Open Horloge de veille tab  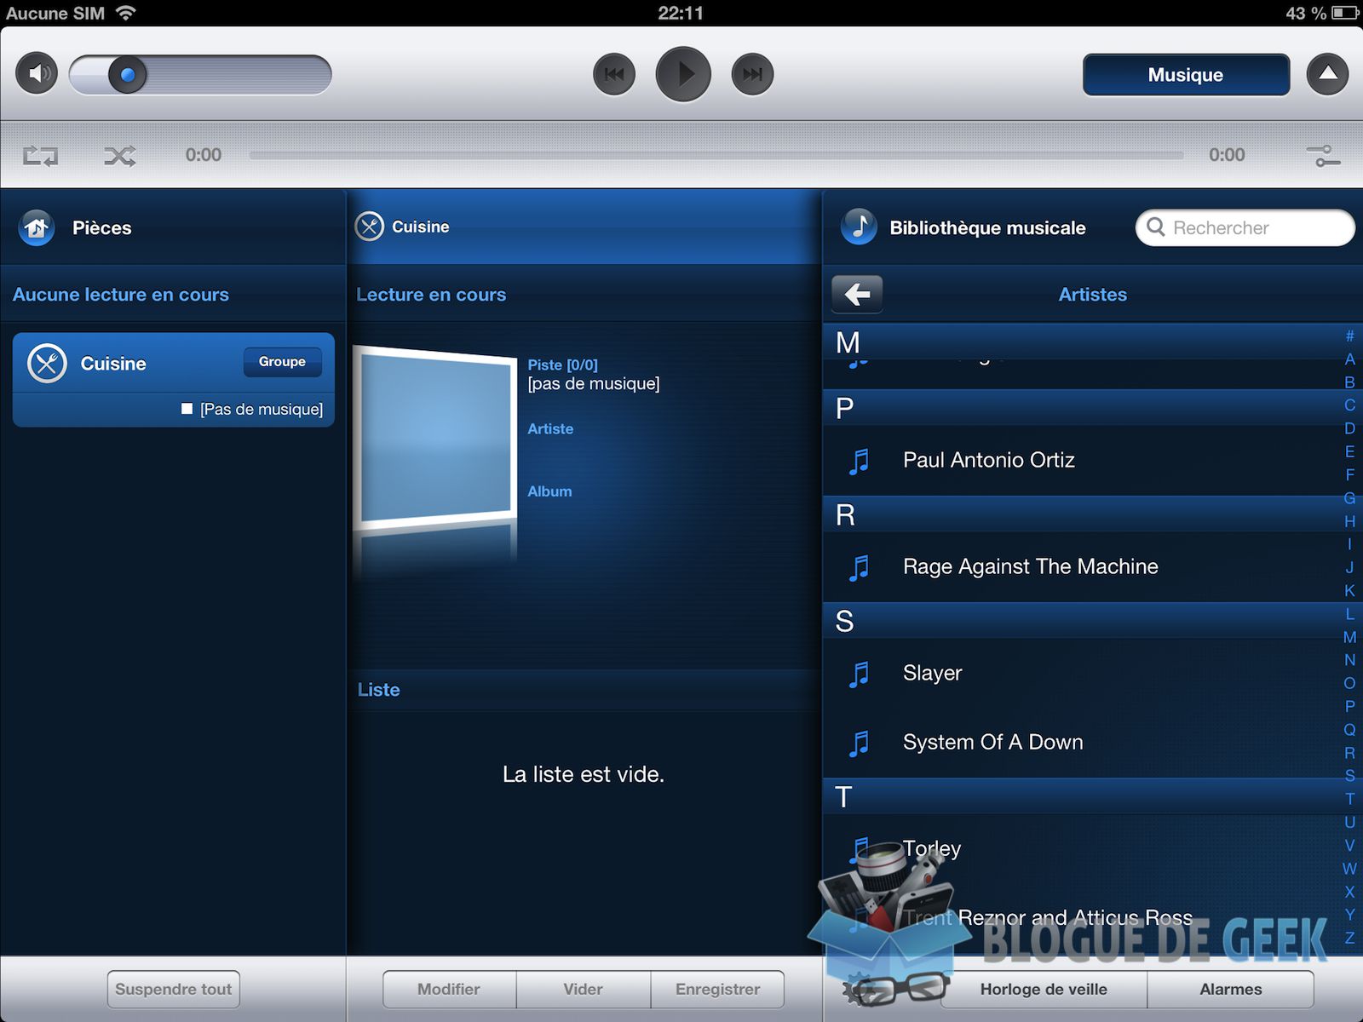1044,989
